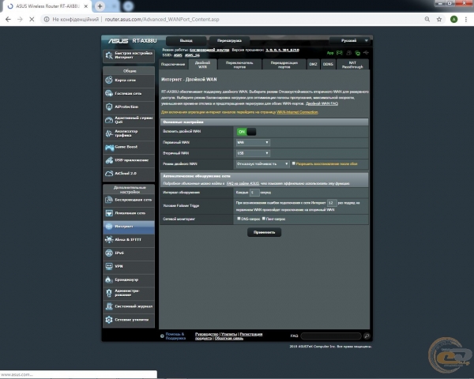This screenshot has height=379, width=474.
Task: Check the Ping query (Пинг-запрос) checkbox
Action: tap(264, 219)
